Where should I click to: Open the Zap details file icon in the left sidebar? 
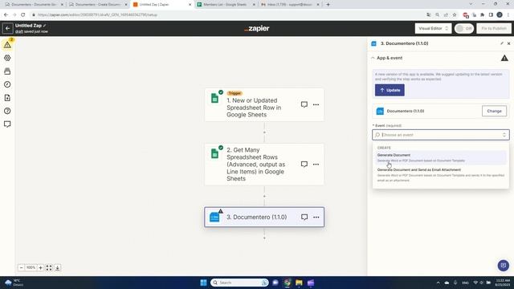click(x=7, y=98)
